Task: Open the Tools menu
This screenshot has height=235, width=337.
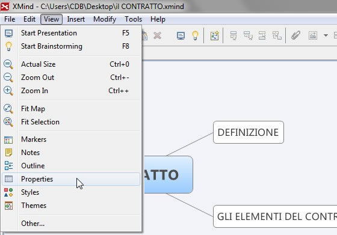Action: click(x=133, y=19)
